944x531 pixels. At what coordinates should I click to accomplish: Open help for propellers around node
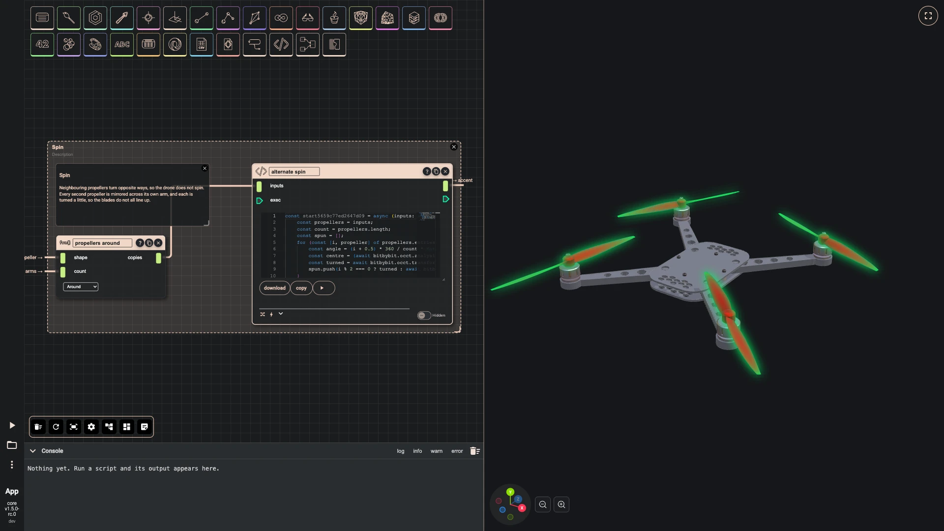(140, 243)
